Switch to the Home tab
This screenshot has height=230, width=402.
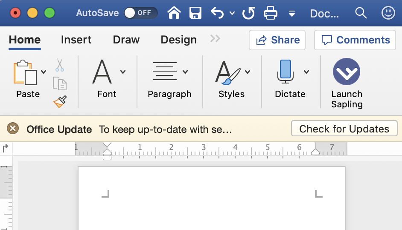tap(25, 40)
